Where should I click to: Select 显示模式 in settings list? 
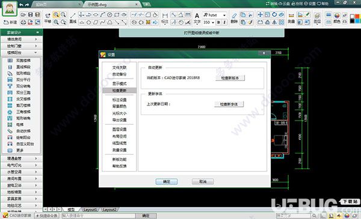tap(119, 83)
